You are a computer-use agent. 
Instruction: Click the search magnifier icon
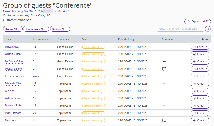[x=208, y=29]
